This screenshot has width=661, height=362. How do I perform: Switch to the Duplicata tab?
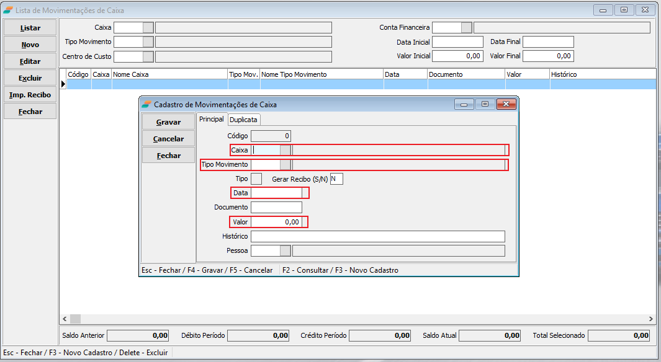click(244, 119)
